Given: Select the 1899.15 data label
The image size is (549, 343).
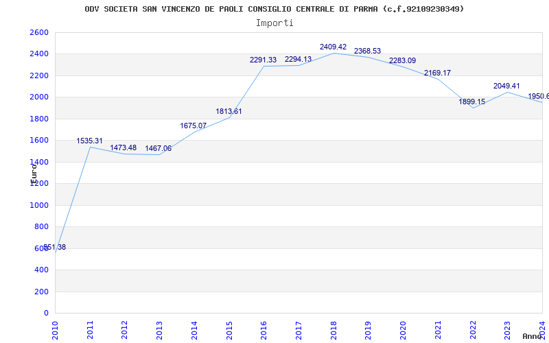Looking at the screenshot, I should pos(472,102).
